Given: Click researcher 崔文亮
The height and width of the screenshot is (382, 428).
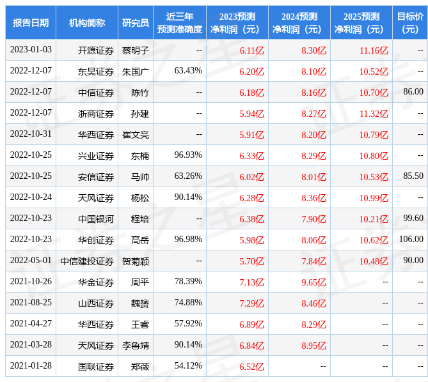Looking at the screenshot, I should (x=136, y=135).
